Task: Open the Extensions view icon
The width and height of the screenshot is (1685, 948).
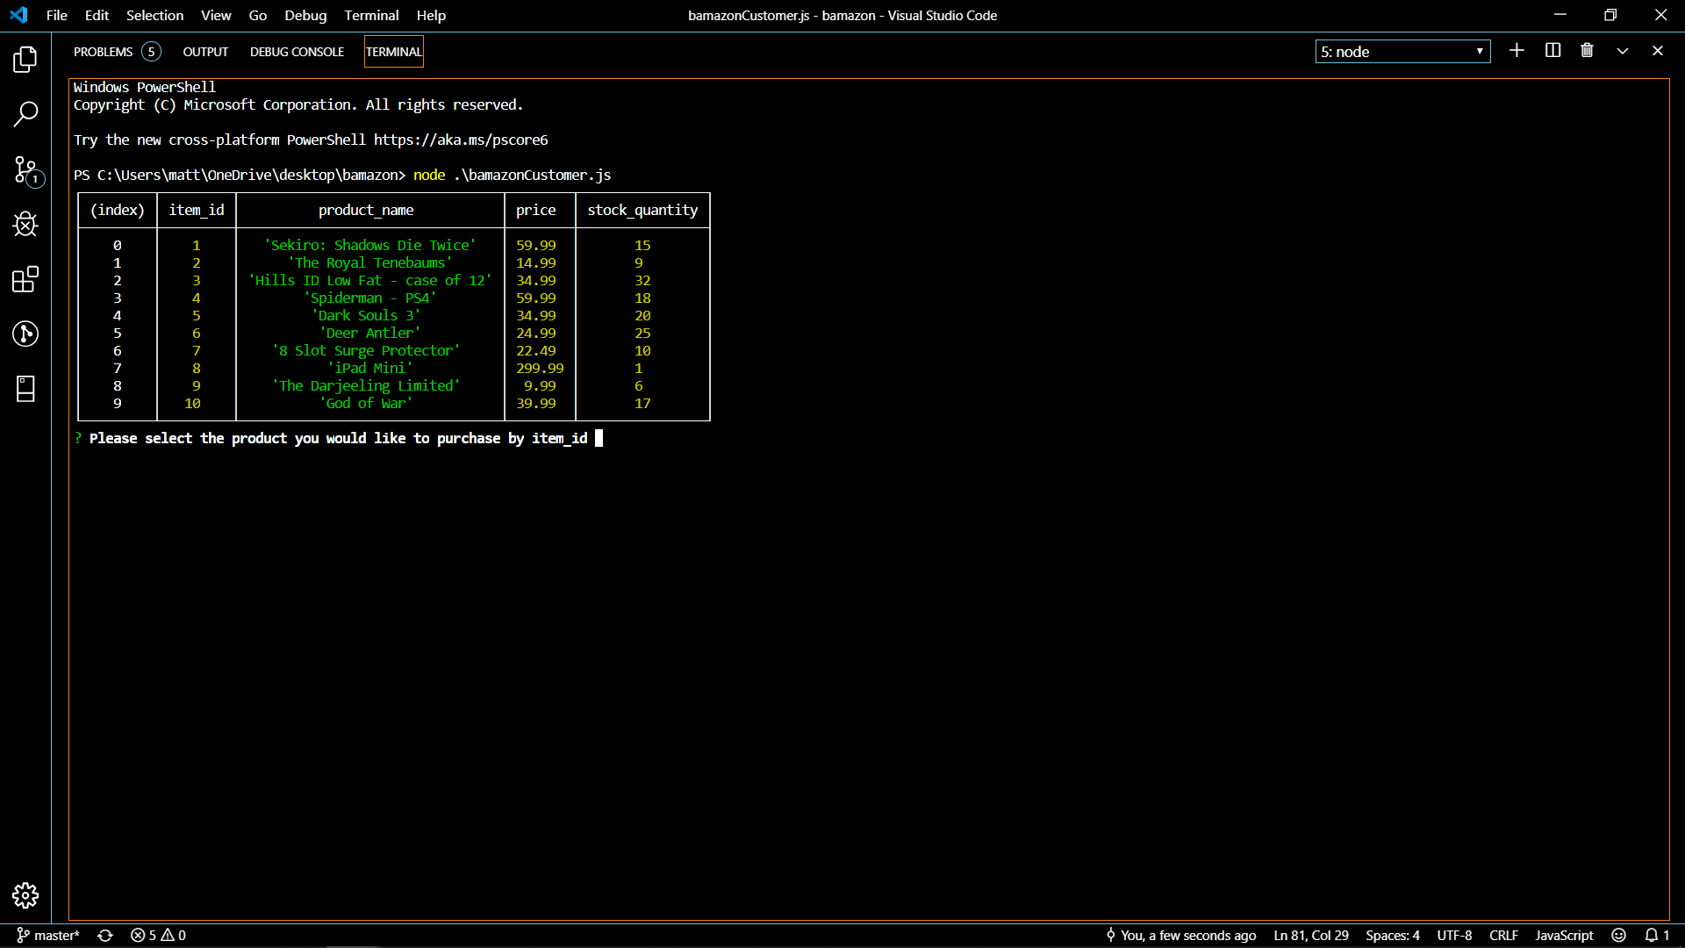Action: point(25,280)
